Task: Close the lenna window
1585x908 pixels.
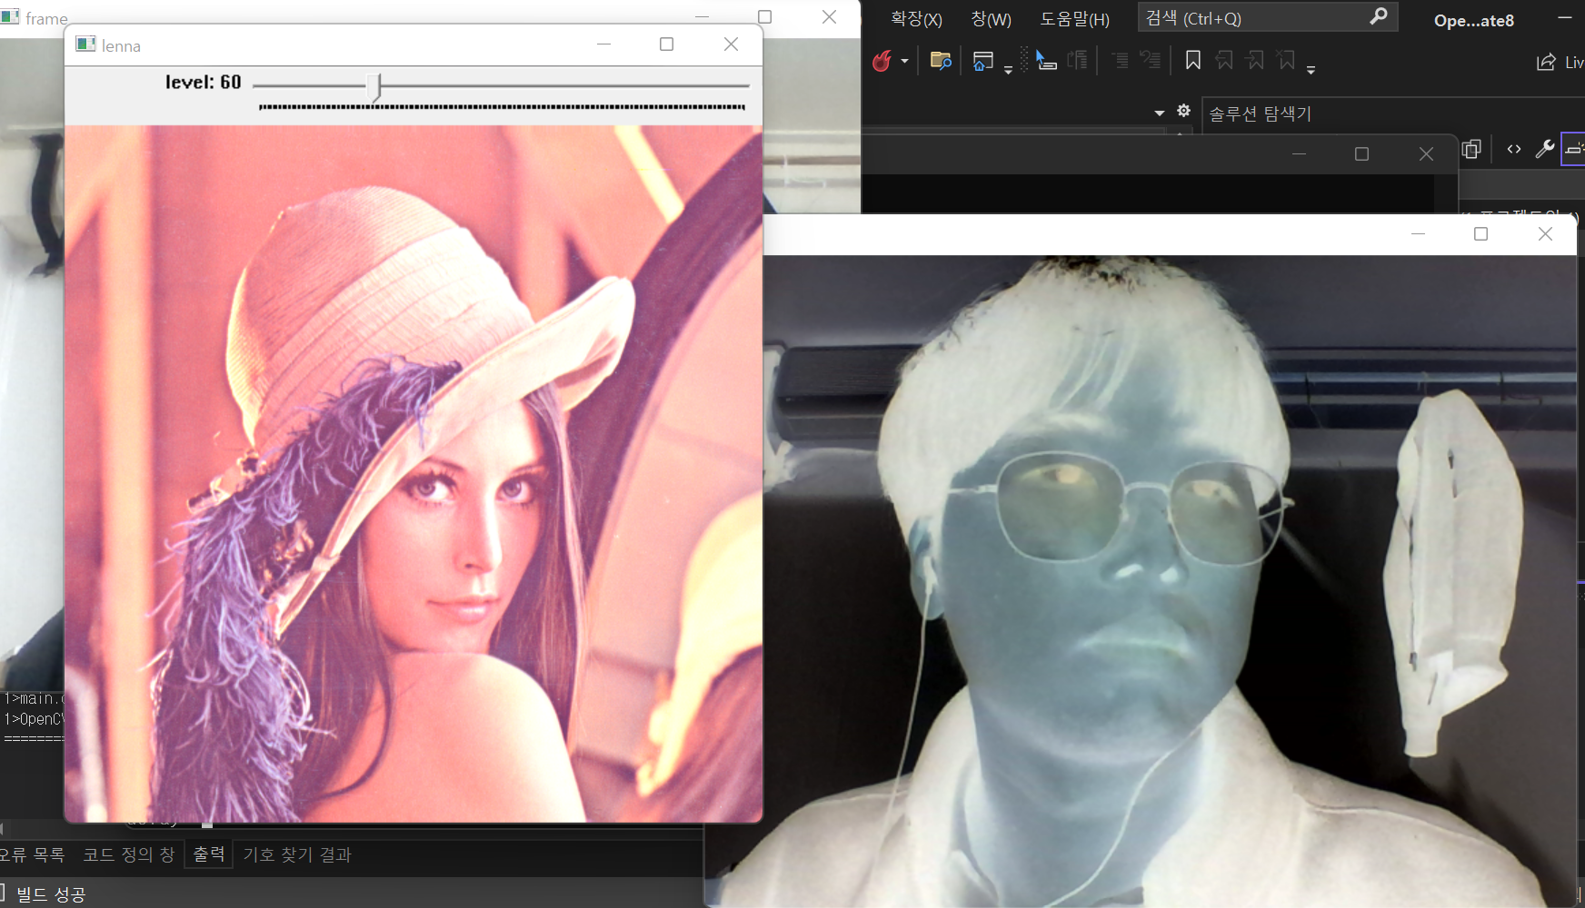Action: click(x=731, y=44)
